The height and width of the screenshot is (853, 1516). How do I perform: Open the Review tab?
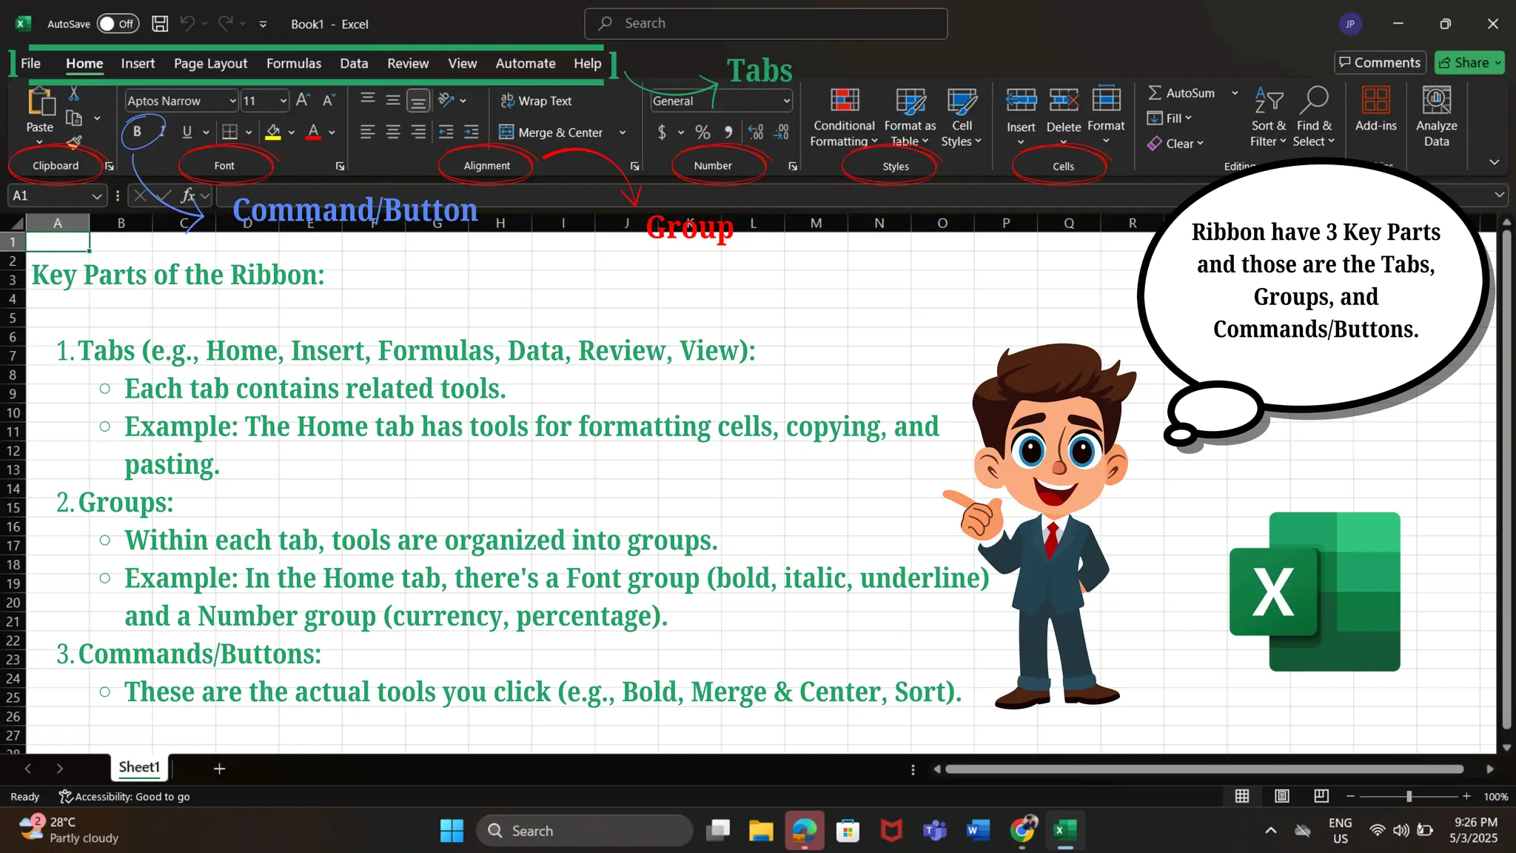tap(408, 63)
